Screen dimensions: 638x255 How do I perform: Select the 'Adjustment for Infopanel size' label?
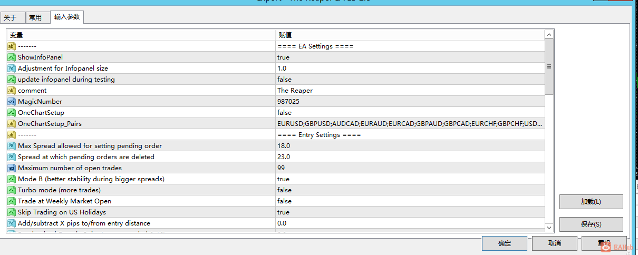pos(63,68)
